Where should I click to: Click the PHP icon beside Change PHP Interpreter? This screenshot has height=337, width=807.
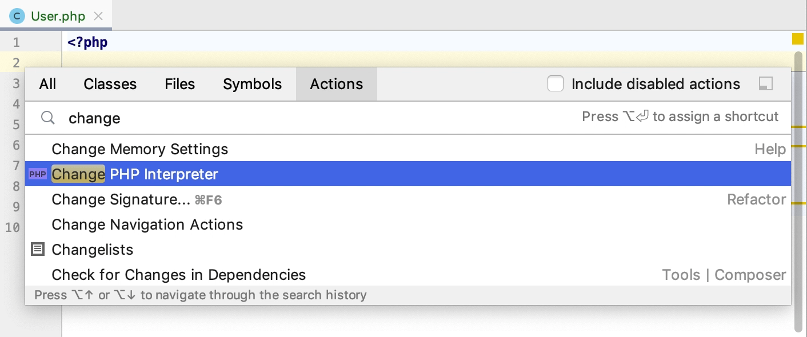(38, 174)
